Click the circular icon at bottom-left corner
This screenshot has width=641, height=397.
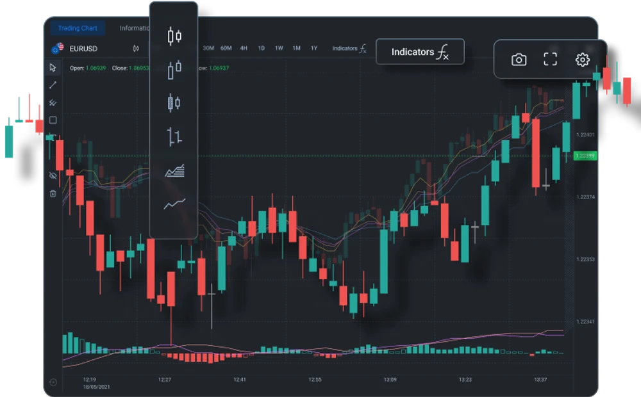(53, 382)
